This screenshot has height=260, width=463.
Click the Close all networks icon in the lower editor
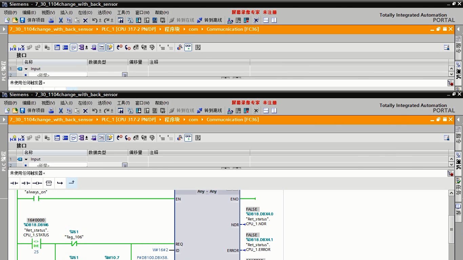tap(65, 138)
